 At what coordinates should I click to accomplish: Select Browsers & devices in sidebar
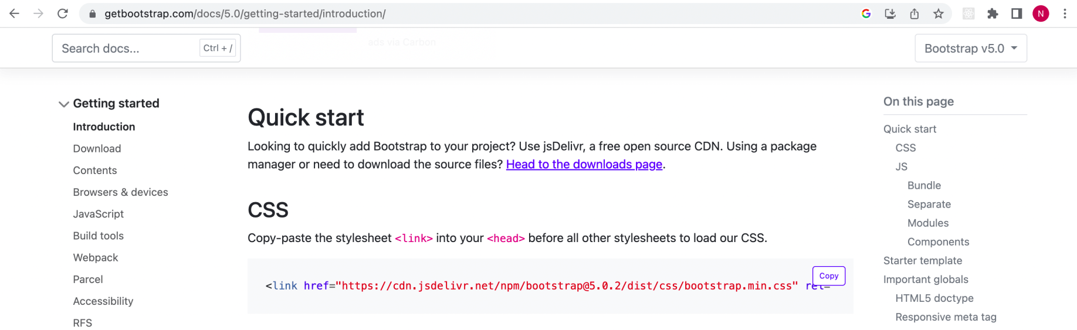tap(120, 192)
